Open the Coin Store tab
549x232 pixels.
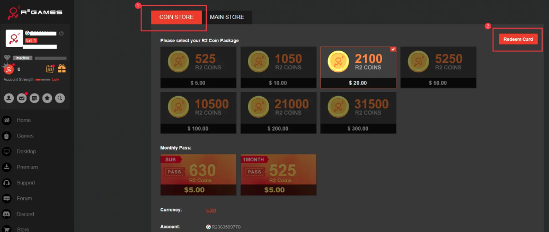(x=176, y=17)
